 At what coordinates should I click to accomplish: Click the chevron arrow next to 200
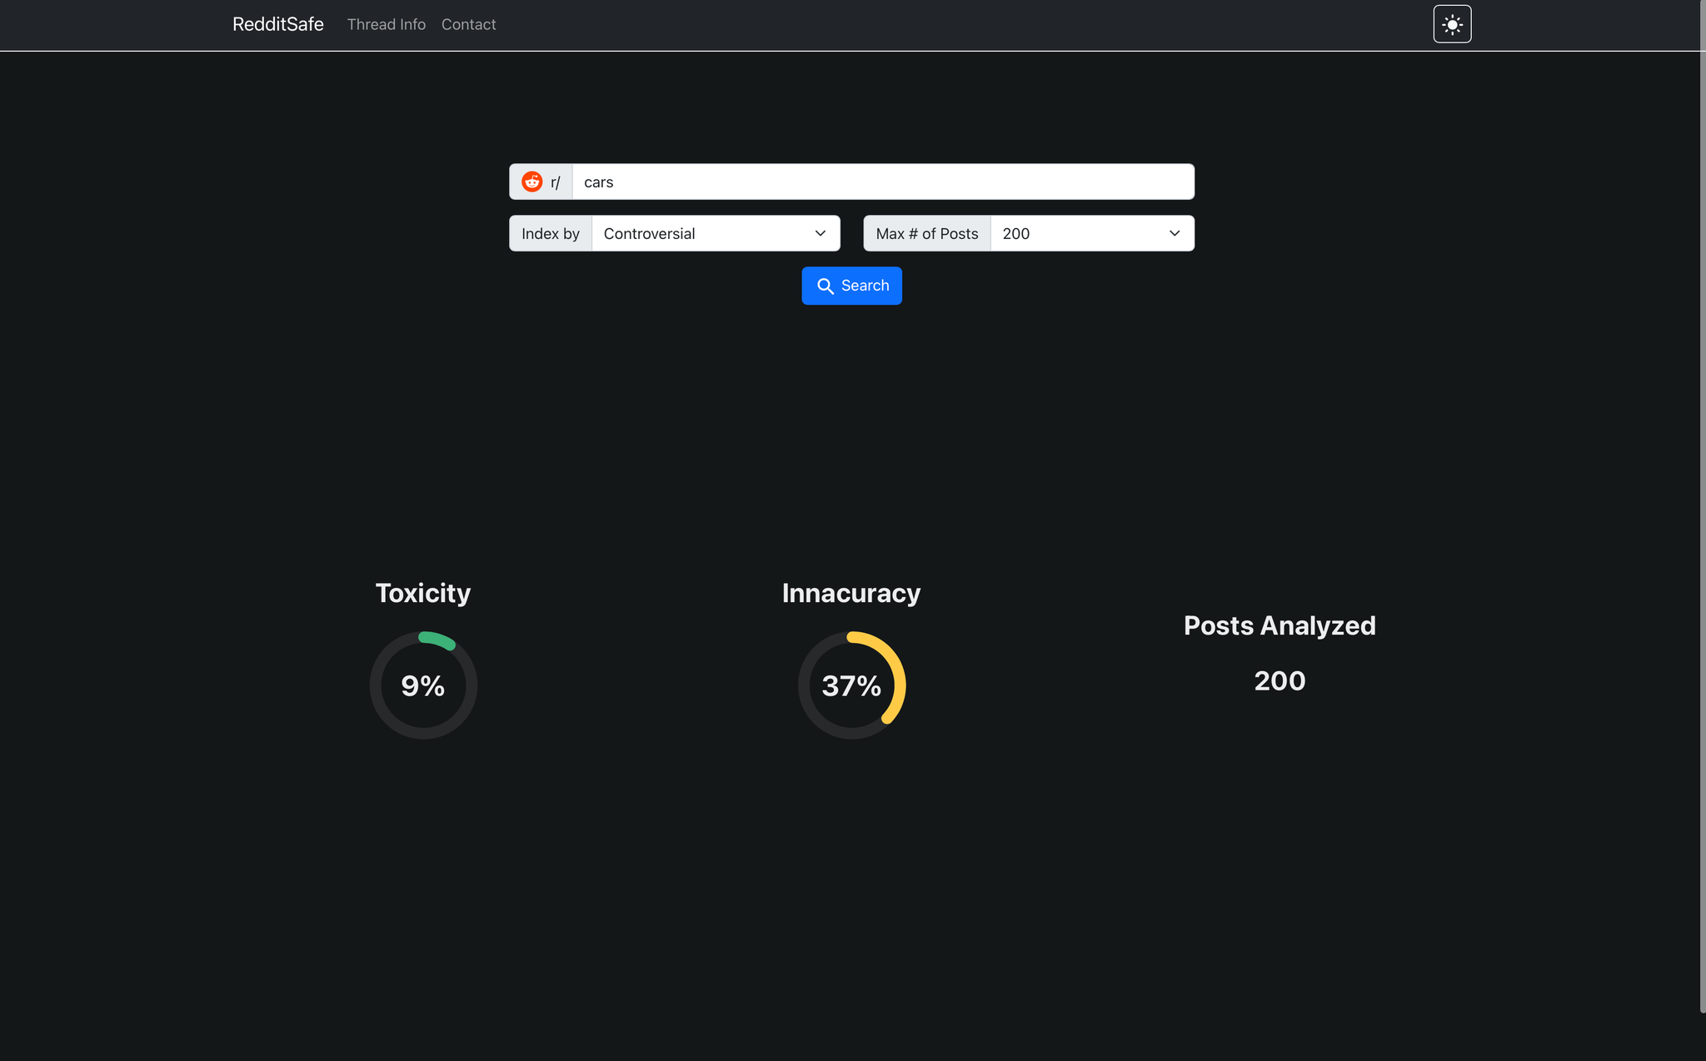pyautogui.click(x=1175, y=233)
